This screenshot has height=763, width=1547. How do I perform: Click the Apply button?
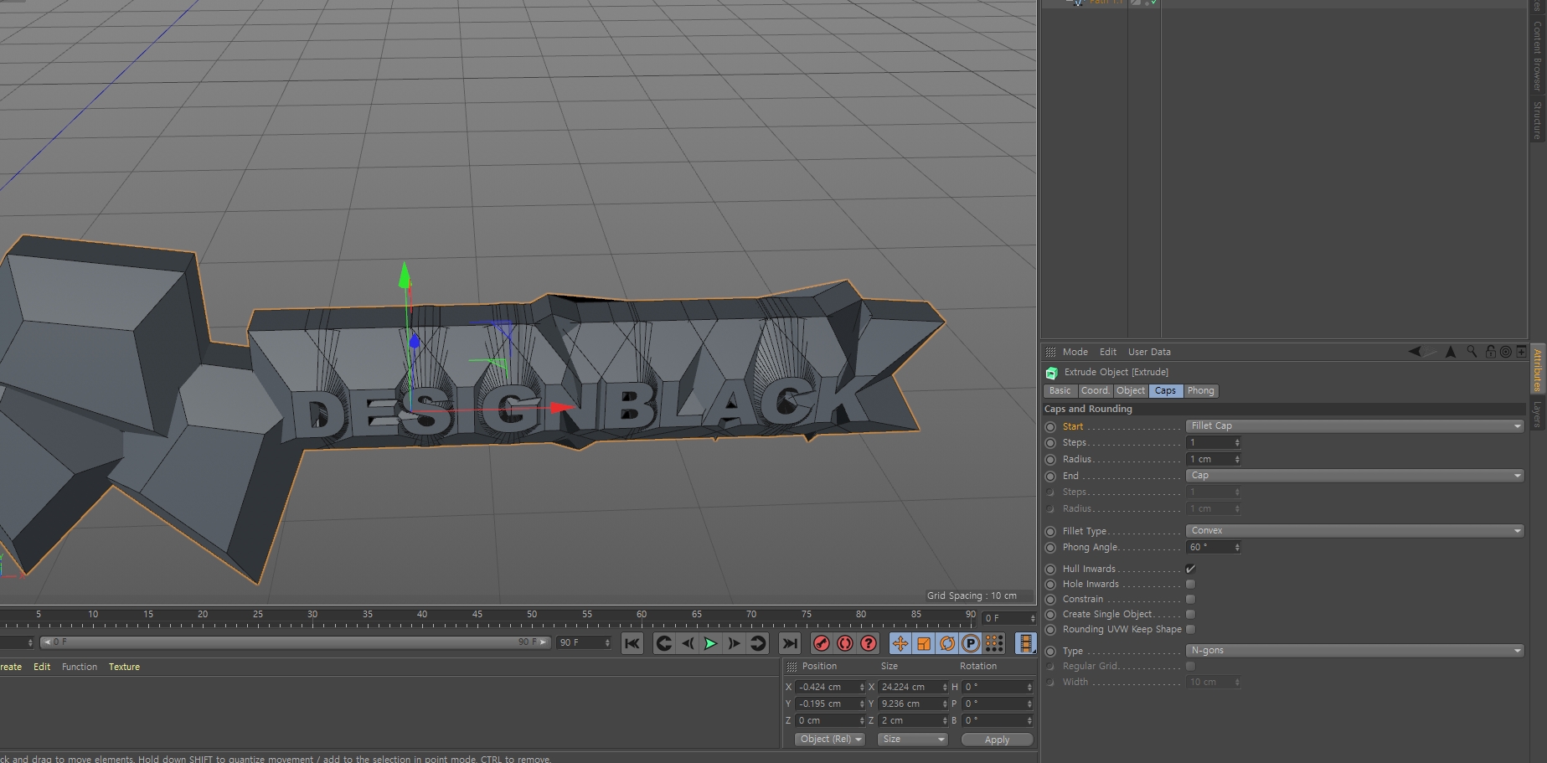[x=997, y=740]
